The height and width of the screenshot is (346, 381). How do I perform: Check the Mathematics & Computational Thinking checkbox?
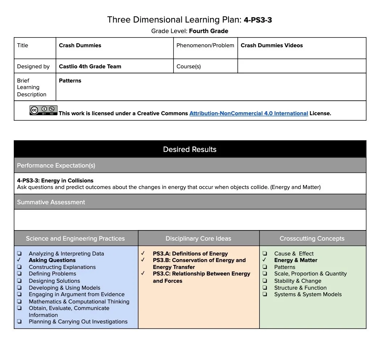[x=20, y=301]
